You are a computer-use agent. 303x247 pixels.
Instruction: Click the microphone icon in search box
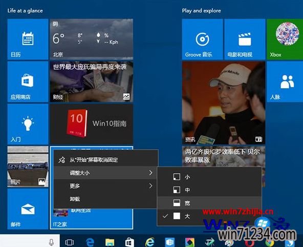51,242
